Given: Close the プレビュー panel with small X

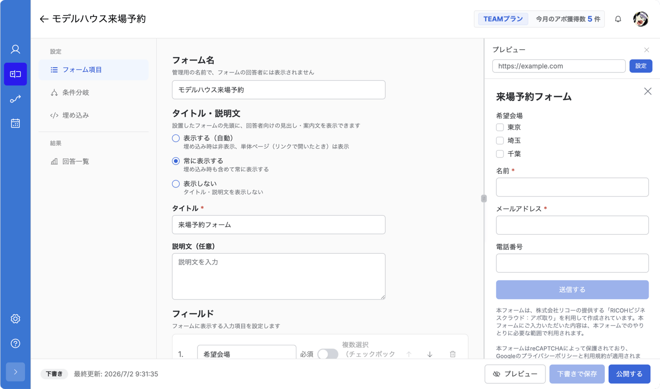Looking at the screenshot, I should click(647, 50).
